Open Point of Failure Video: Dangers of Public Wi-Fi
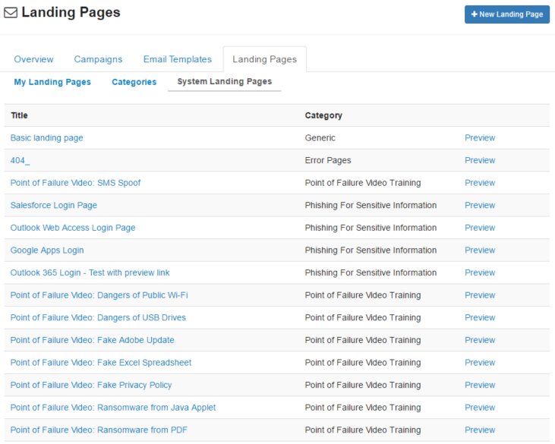The image size is (555, 444). coord(99,295)
